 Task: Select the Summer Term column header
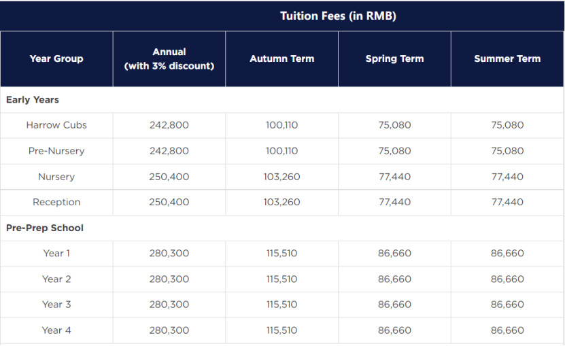507,58
